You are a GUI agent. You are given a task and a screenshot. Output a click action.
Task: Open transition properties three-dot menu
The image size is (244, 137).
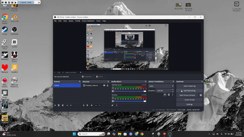coord(173,94)
